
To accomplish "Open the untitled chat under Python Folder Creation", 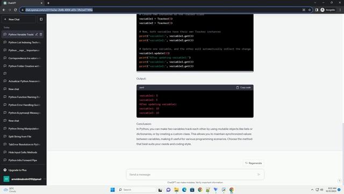I will [23, 73].
